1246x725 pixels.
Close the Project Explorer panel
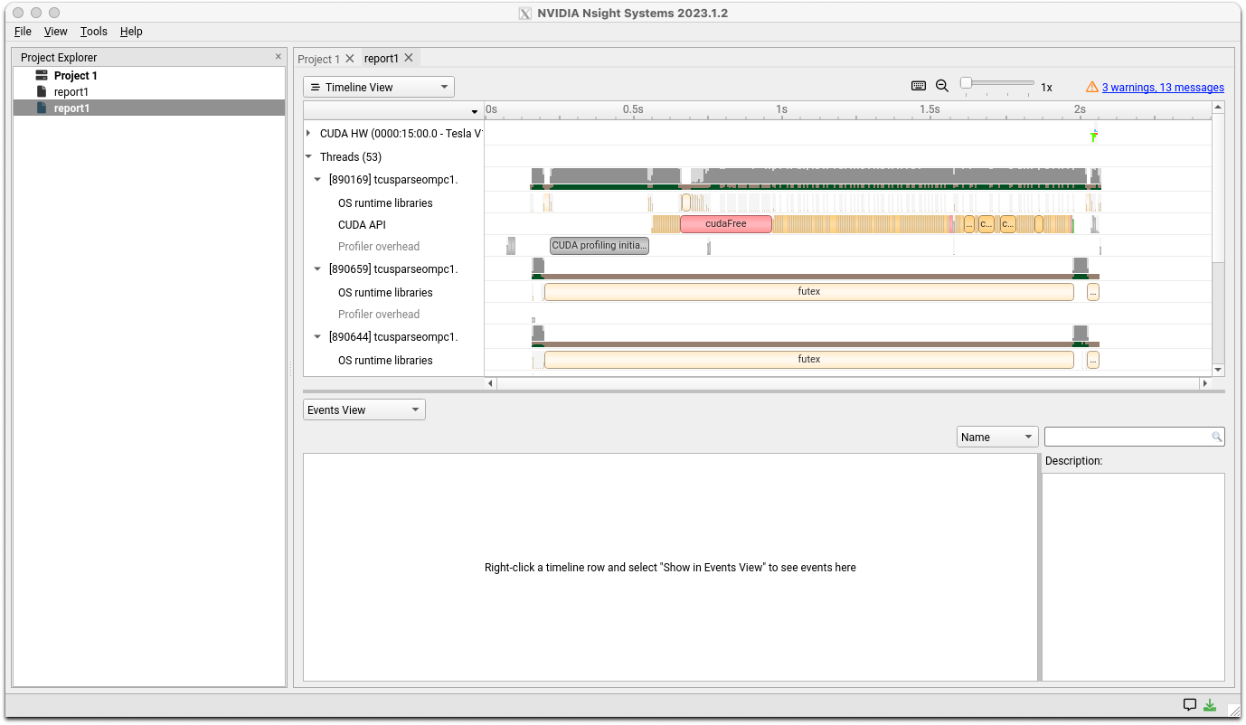pos(278,57)
